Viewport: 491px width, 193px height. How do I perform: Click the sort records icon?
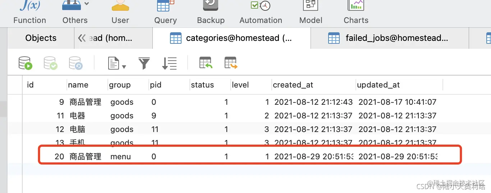click(169, 63)
